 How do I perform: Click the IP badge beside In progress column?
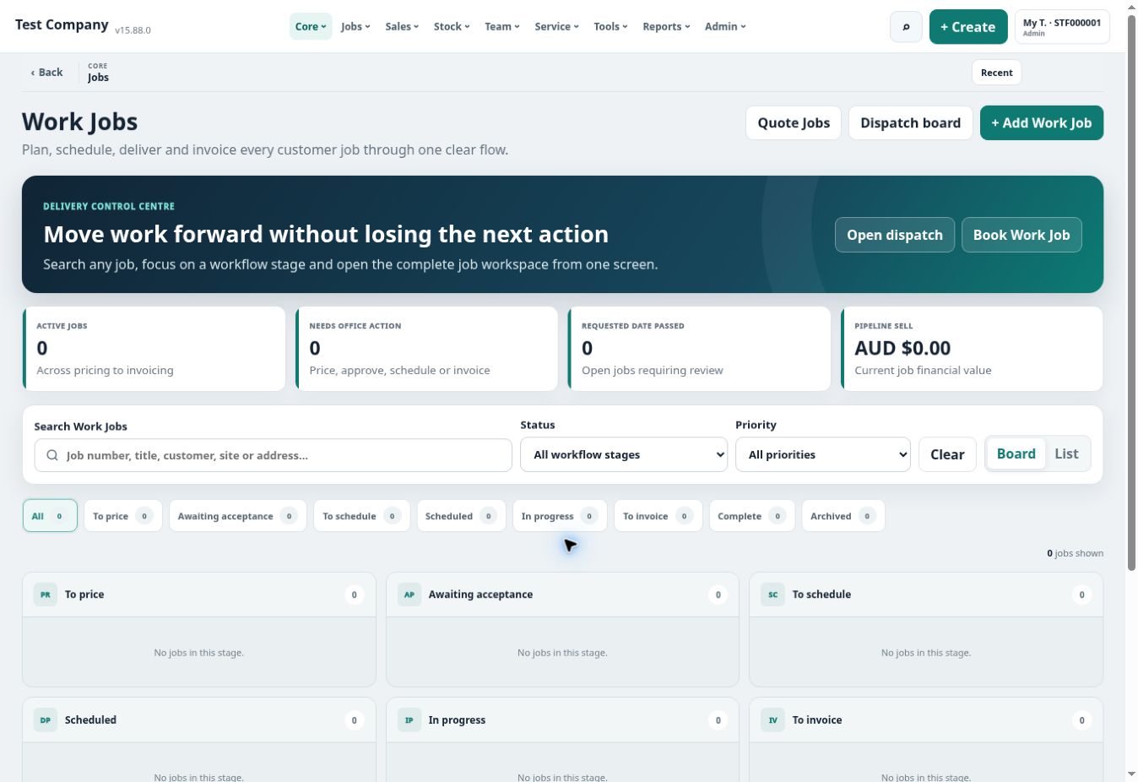tap(409, 720)
